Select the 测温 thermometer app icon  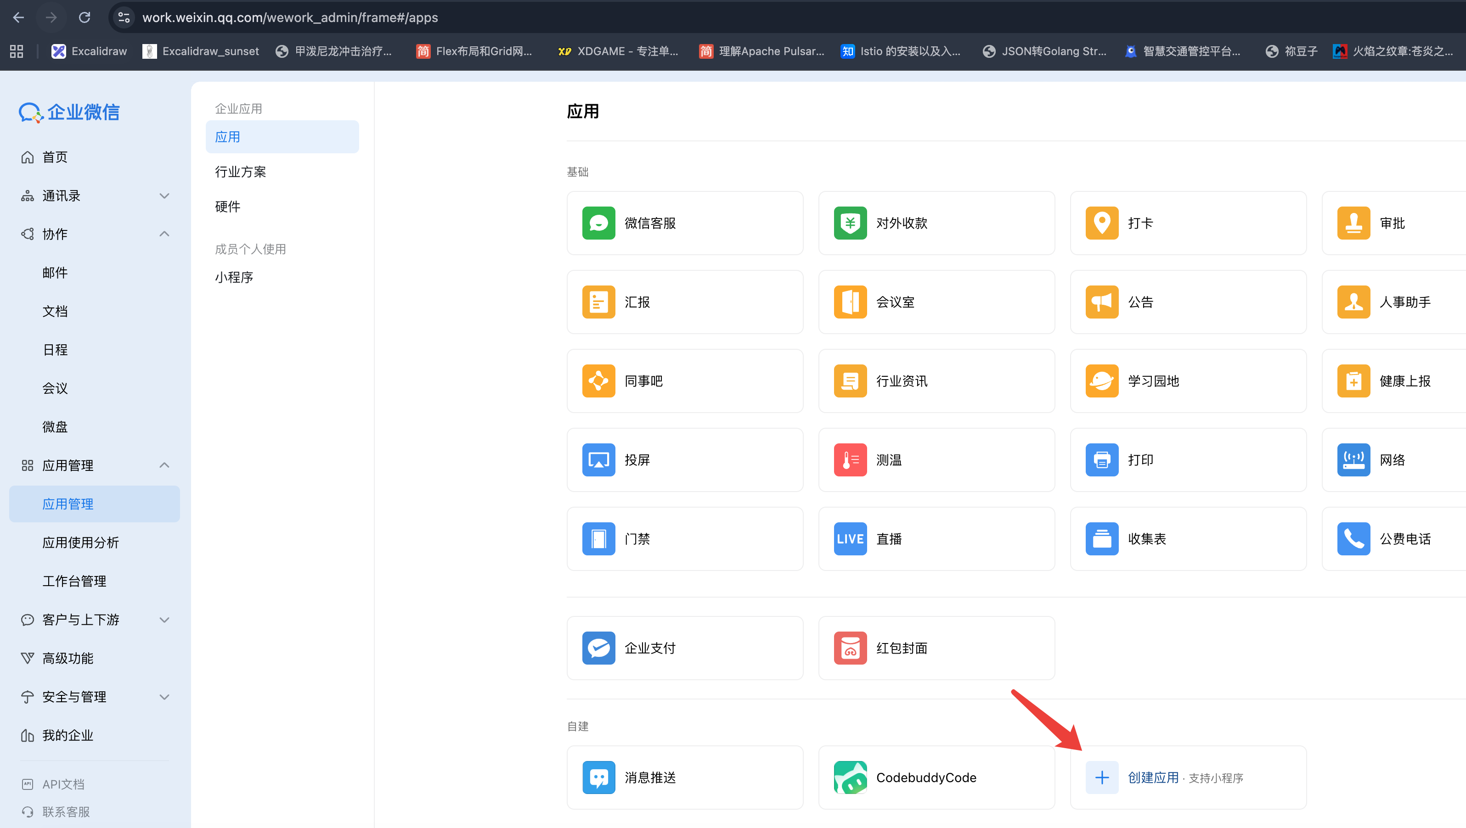[850, 459]
